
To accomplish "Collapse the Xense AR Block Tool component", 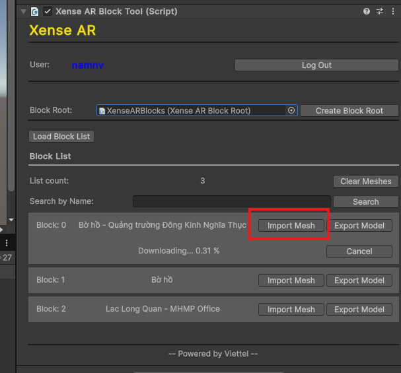I will pyautogui.click(x=24, y=11).
